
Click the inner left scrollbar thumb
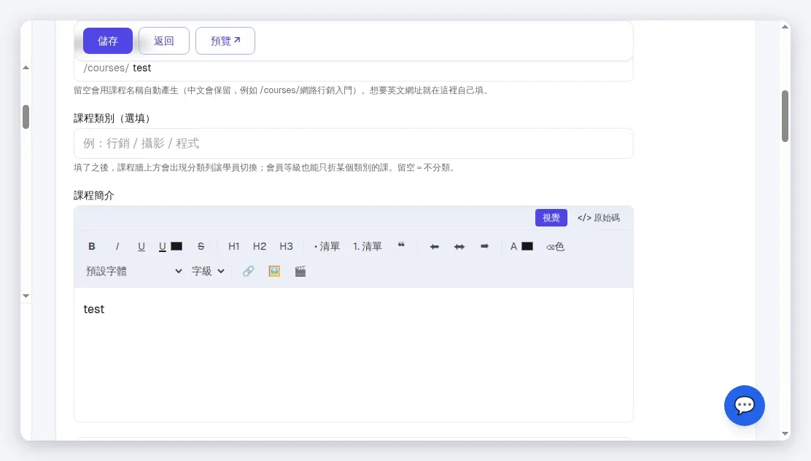coord(26,117)
